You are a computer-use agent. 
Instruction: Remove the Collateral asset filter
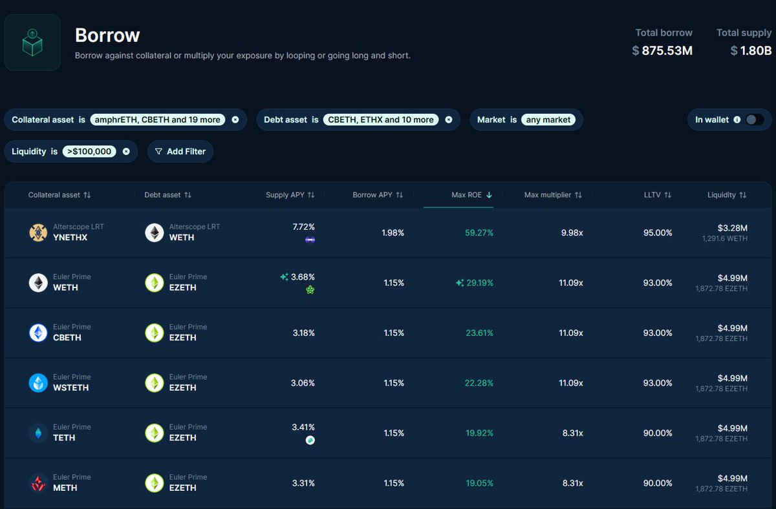tap(235, 119)
